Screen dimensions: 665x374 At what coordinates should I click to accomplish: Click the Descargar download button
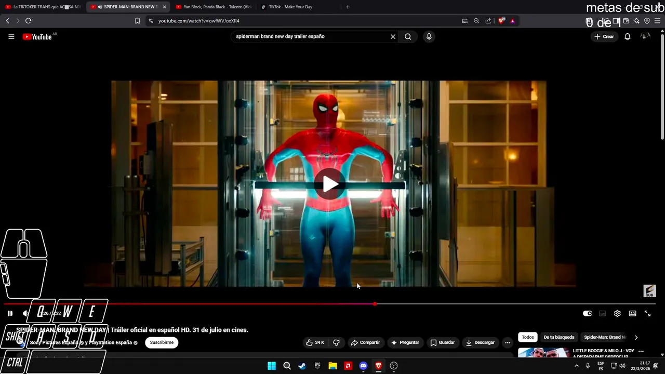tap(480, 342)
